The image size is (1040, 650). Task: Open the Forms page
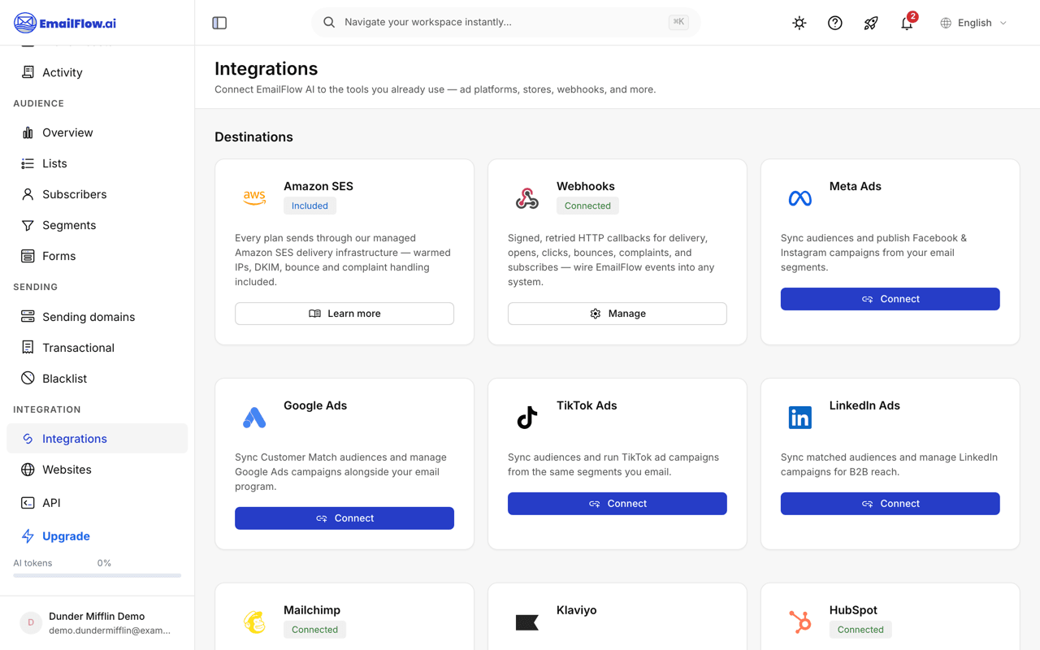point(97,256)
